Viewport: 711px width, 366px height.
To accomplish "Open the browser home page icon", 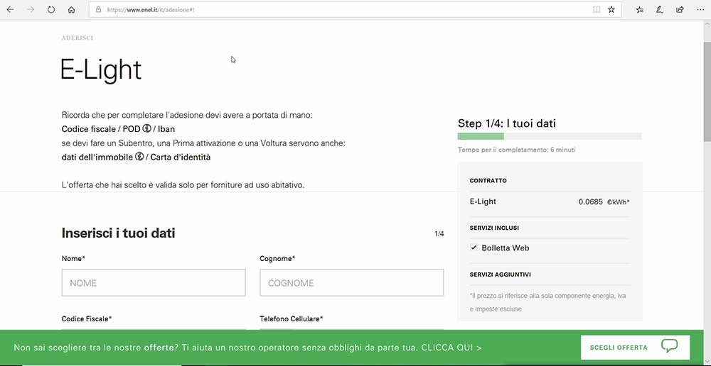I will click(71, 9).
